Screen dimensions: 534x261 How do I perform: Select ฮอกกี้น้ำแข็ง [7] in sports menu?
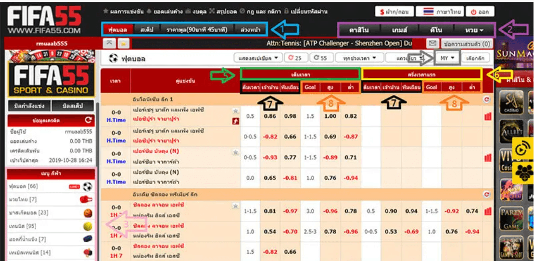[x=27, y=239]
